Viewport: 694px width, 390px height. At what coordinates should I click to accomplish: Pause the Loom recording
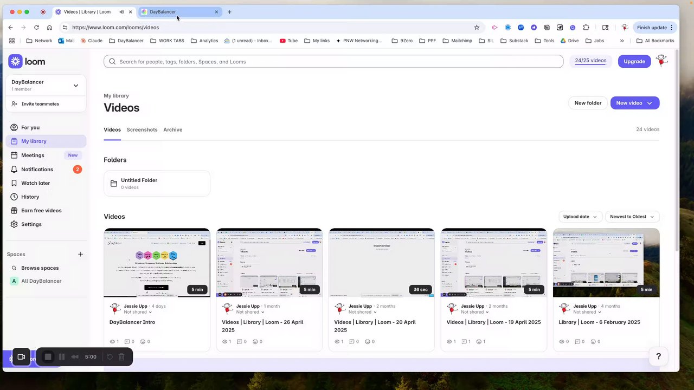click(x=62, y=357)
